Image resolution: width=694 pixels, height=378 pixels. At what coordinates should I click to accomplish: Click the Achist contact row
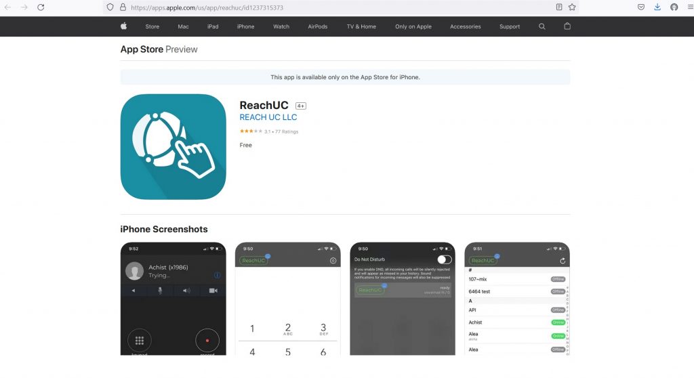[516, 322]
